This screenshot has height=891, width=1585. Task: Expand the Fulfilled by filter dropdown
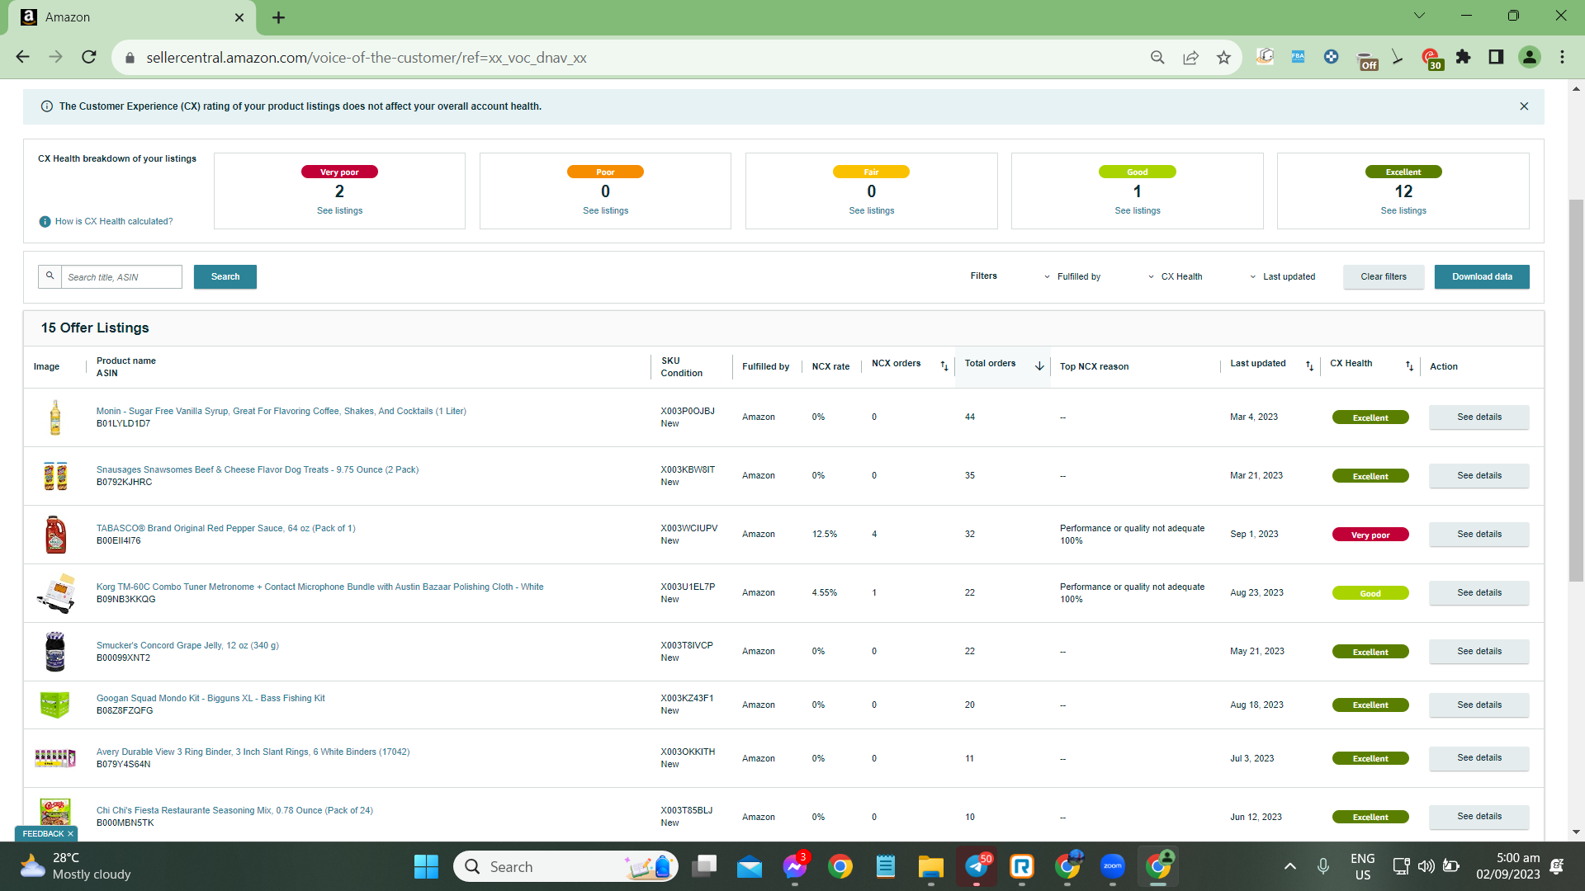pos(1072,276)
